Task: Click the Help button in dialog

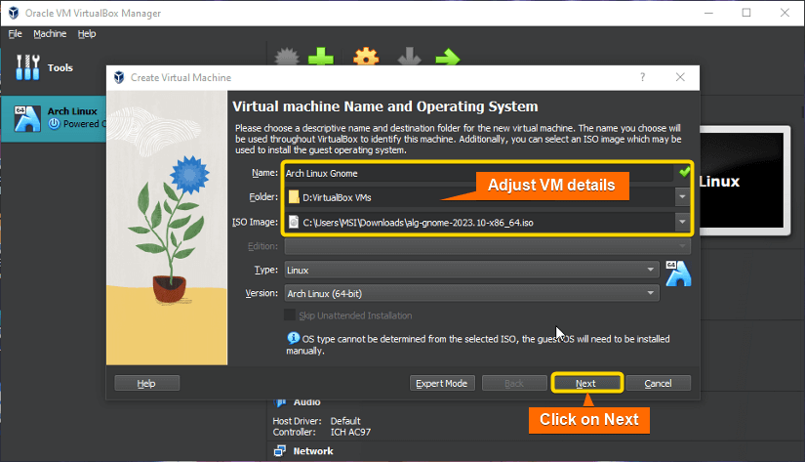Action: click(x=146, y=384)
